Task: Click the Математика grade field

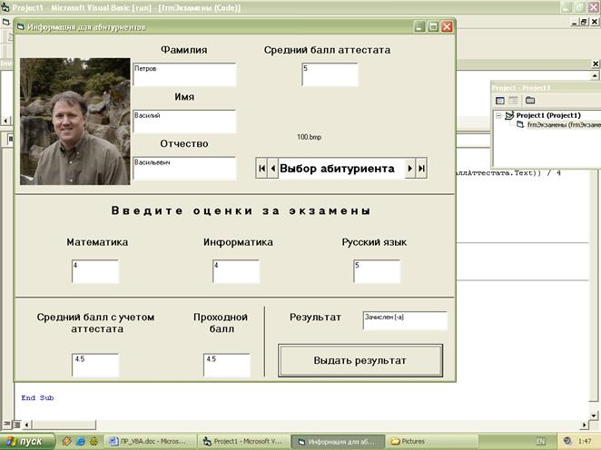Action: (95, 271)
